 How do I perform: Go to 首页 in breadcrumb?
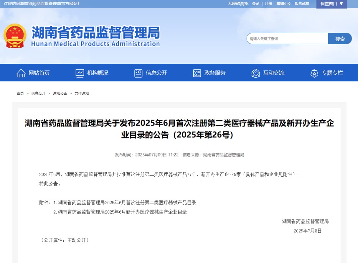[20, 93]
